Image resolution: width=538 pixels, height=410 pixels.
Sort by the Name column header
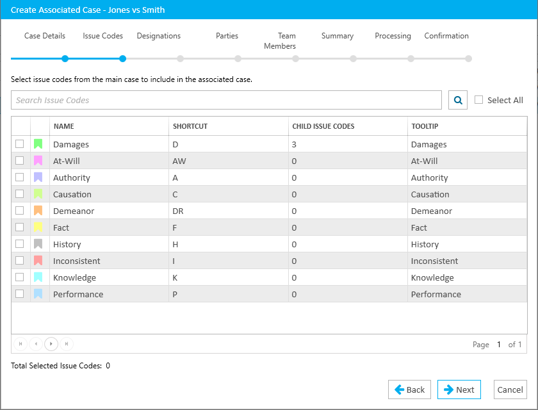pyautogui.click(x=64, y=126)
